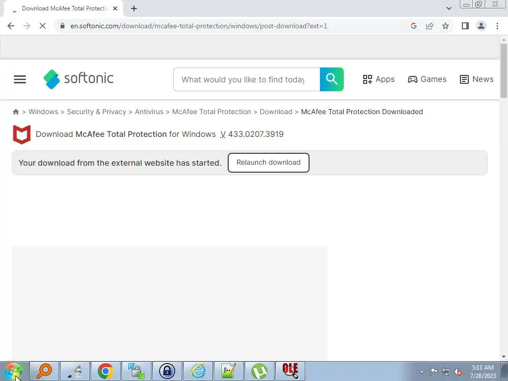Share this page icon
Viewport: 508px width, 381px height.
[x=430, y=26]
